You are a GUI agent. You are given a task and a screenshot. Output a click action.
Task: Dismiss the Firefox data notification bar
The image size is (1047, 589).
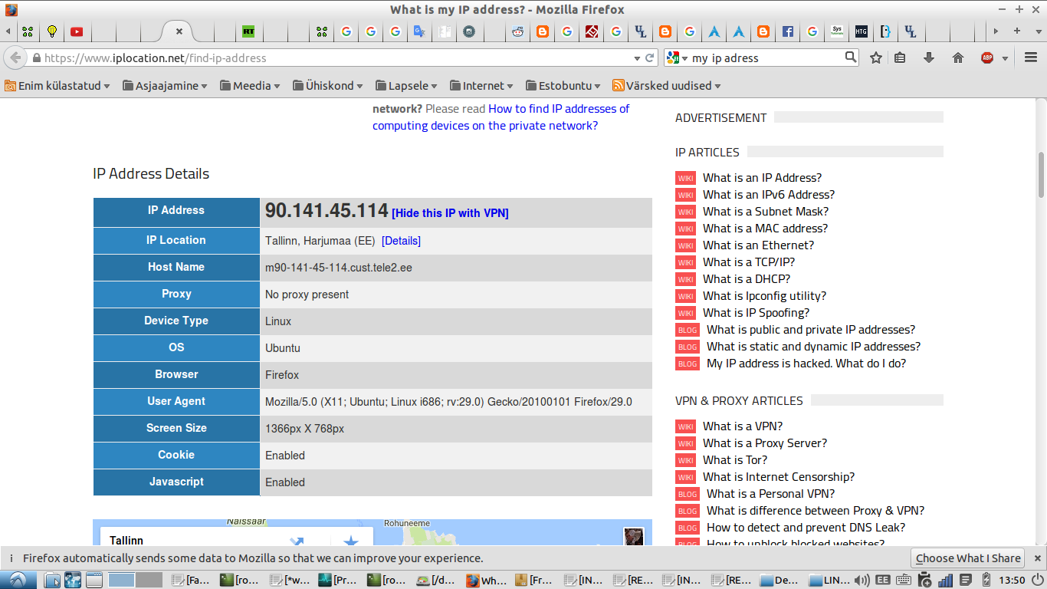[x=1038, y=558]
